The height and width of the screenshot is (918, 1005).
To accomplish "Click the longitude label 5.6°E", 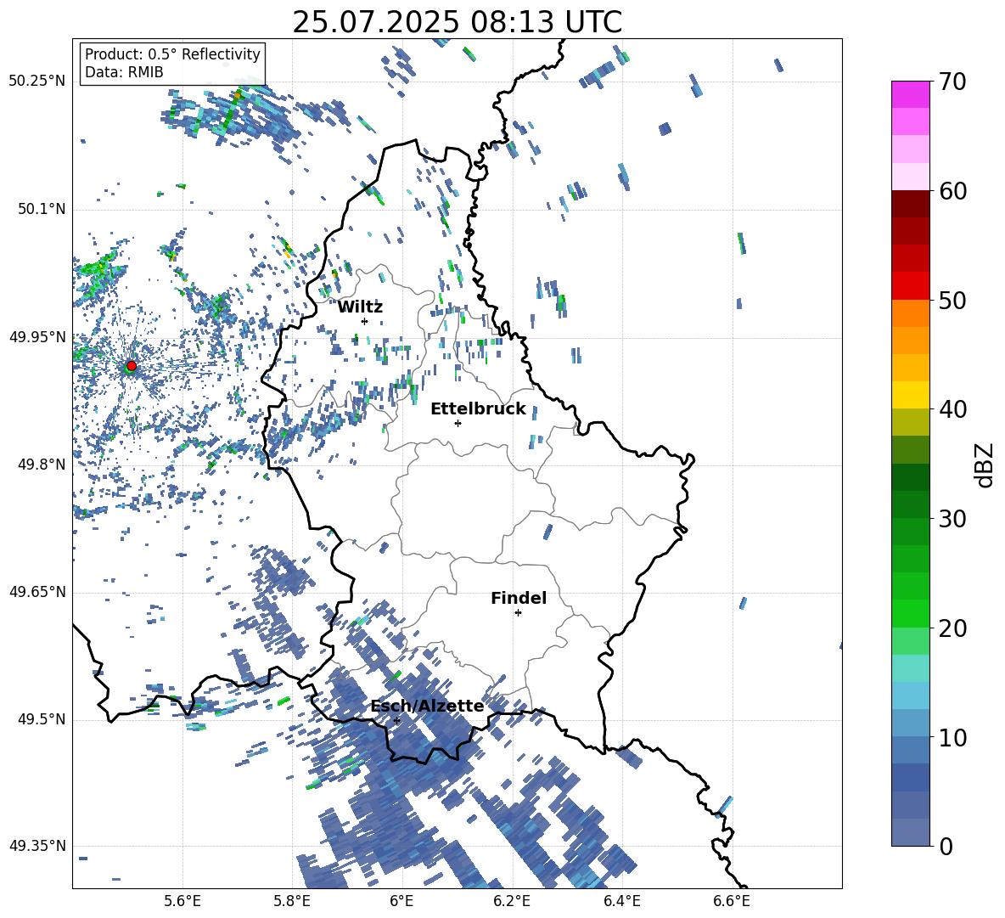I will pos(182,901).
